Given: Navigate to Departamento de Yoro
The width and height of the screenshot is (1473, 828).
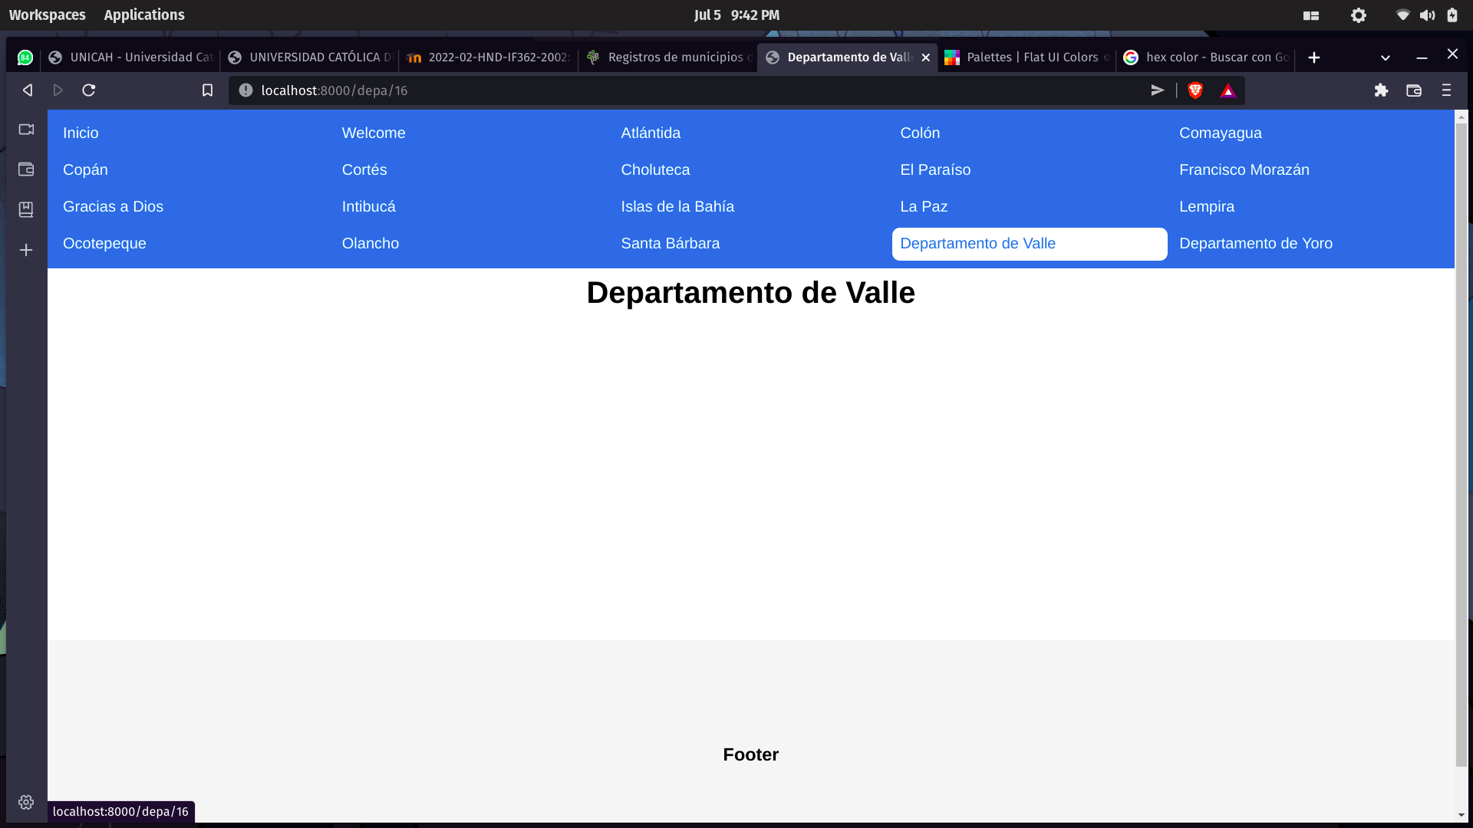Looking at the screenshot, I should click(1256, 243).
